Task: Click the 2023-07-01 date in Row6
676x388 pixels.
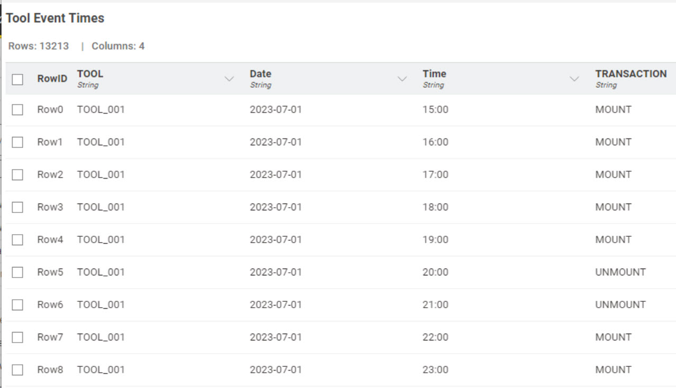Action: click(276, 304)
